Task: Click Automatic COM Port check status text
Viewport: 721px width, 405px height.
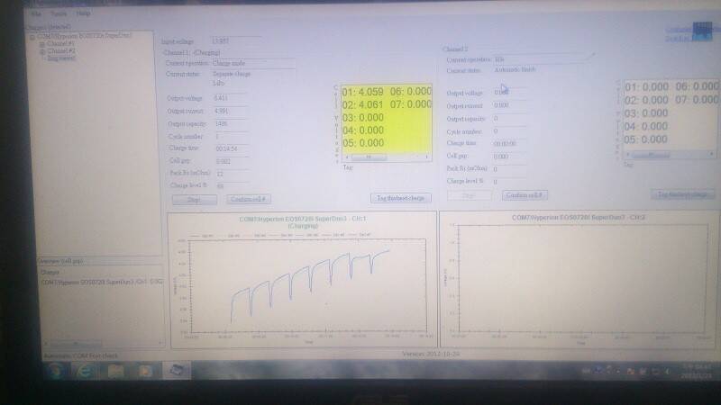Action: tap(80, 355)
